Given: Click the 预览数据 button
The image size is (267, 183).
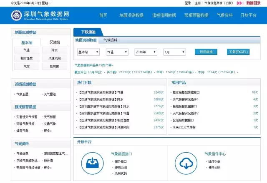Looking at the screenshot, I should (206, 52).
